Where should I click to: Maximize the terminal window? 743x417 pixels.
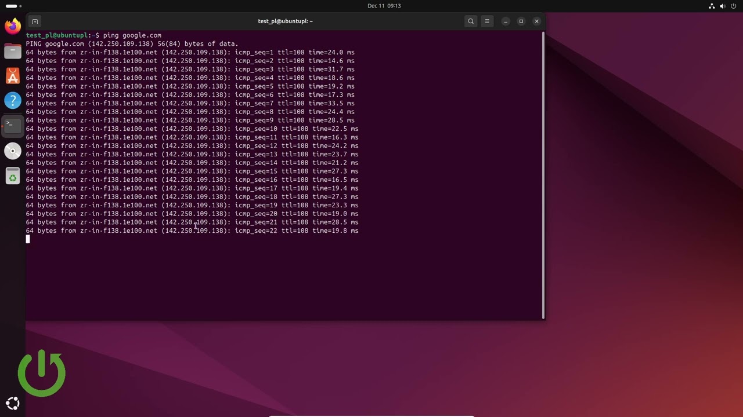(521, 21)
